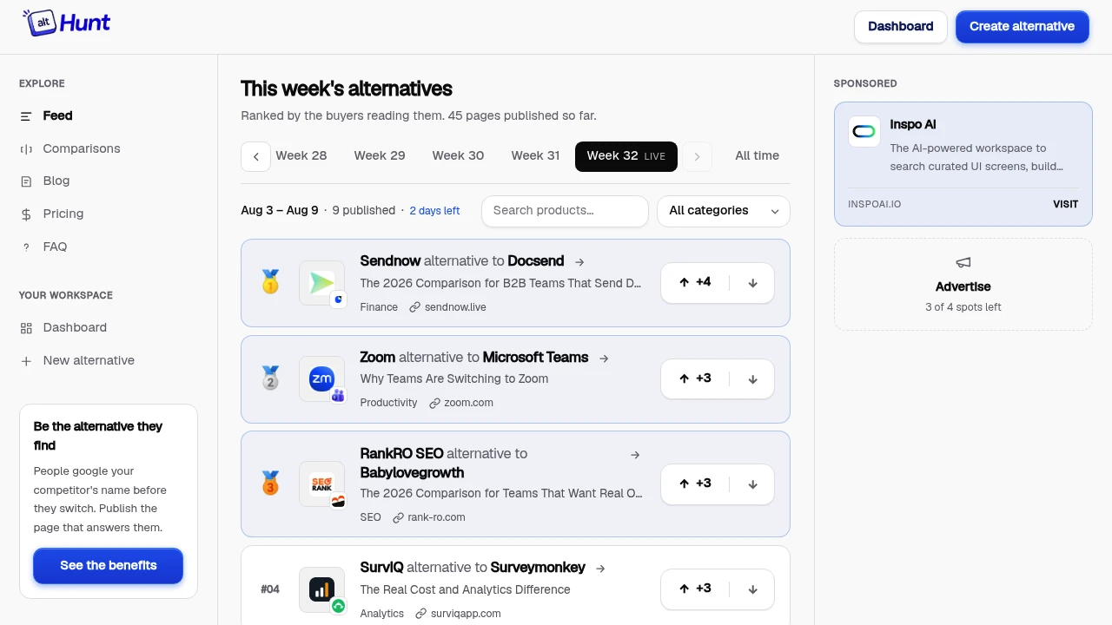
Task: Click the See the benefits button
Action: (x=109, y=566)
